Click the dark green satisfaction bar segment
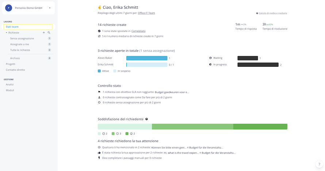This screenshot has height=171, width=325. [260, 127]
